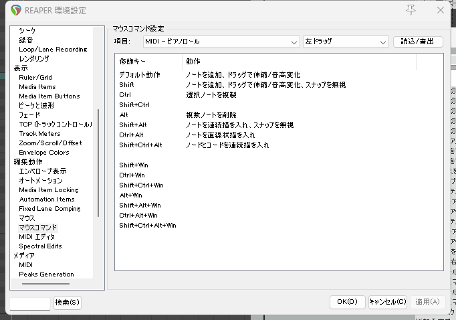Select the Ctrl+Alt row ノートを直線状描き入れ
This screenshot has height=320, width=456.
tap(279, 135)
